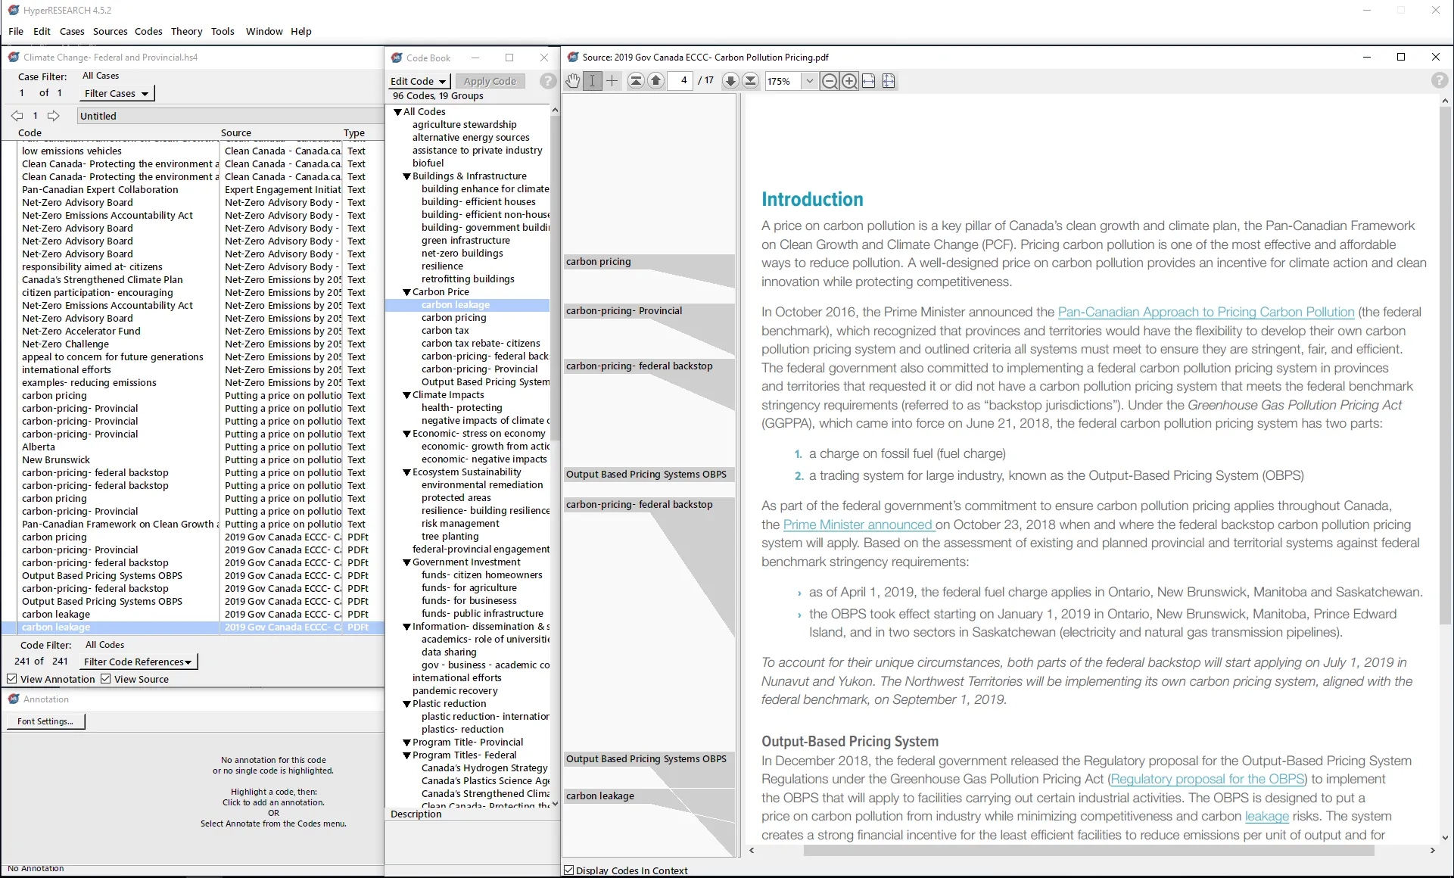
Task: Toggle Display Codes In Context
Action: [570, 870]
